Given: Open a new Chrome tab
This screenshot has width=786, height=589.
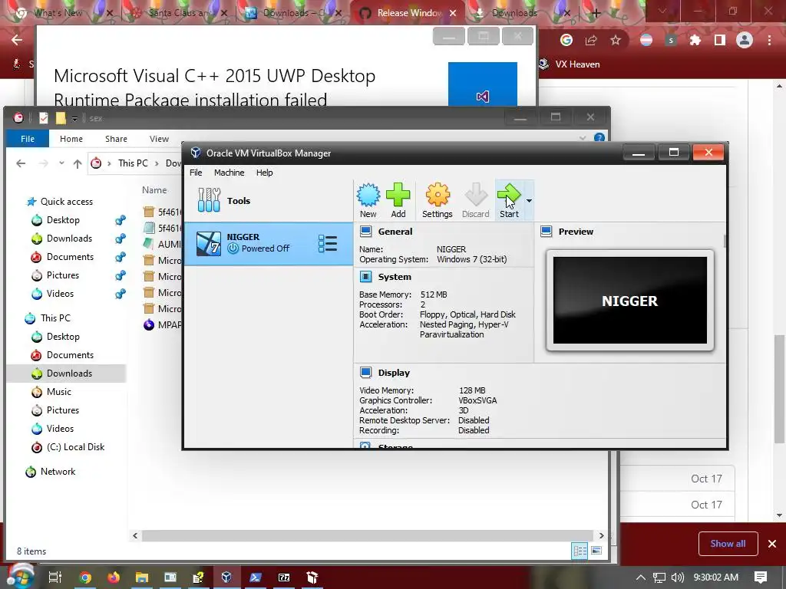Looking at the screenshot, I should click(x=596, y=13).
